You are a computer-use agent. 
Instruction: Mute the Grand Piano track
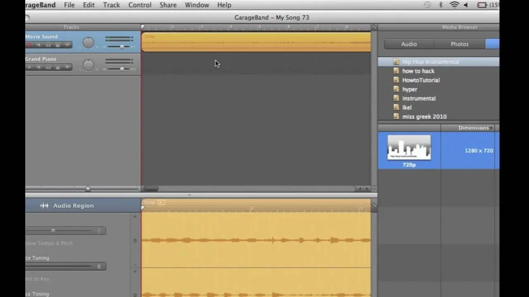point(38,67)
